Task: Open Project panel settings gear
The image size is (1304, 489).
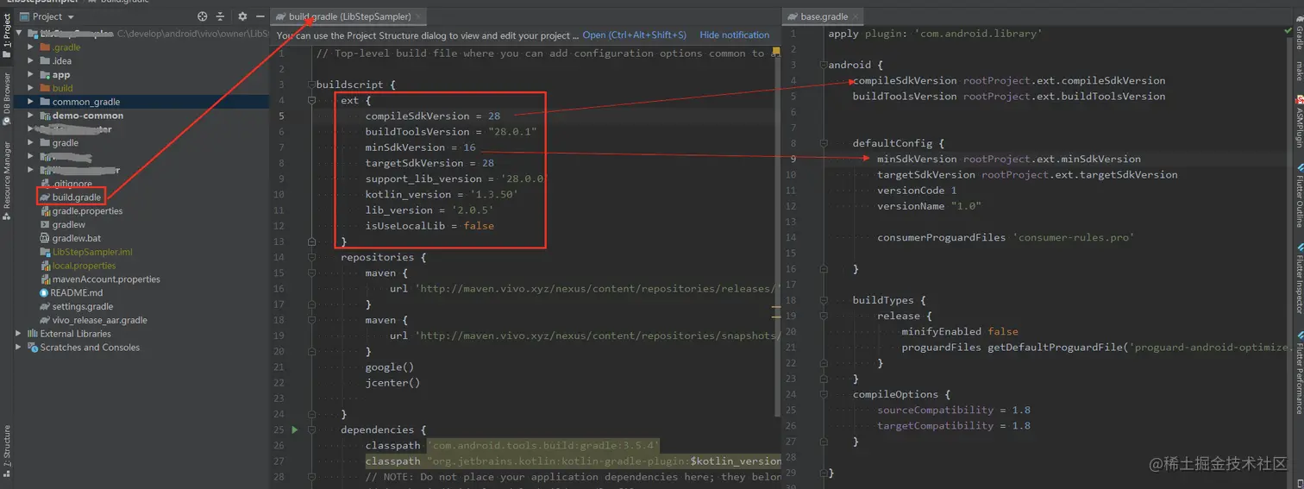Action: (x=242, y=16)
